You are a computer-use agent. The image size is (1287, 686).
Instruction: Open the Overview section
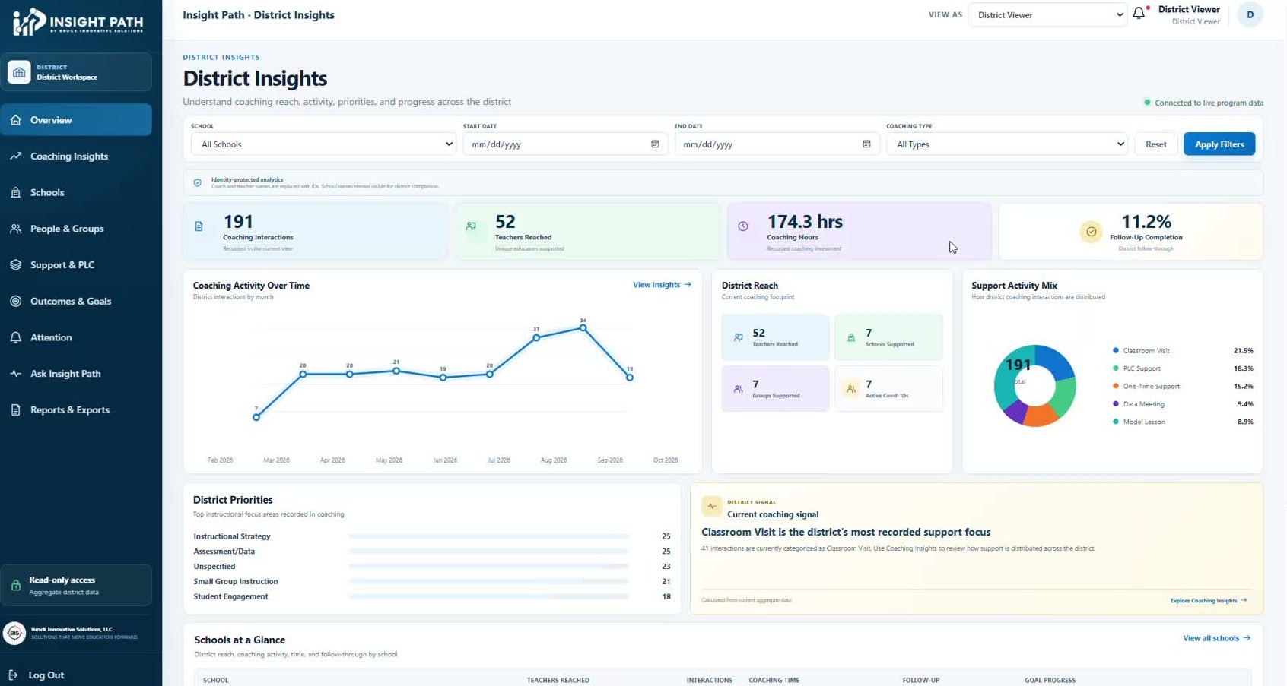pyautogui.click(x=76, y=120)
